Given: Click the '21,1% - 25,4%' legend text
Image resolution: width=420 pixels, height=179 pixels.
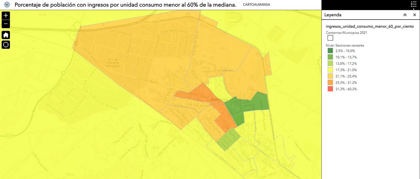Looking at the screenshot, I should tap(346, 76).
